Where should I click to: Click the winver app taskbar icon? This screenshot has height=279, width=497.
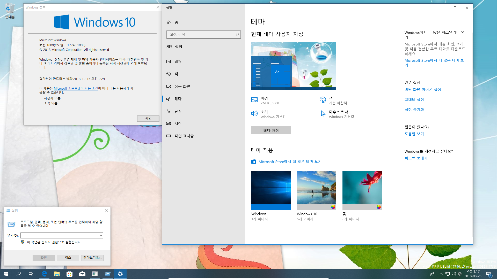pyautogui.click(x=95, y=274)
